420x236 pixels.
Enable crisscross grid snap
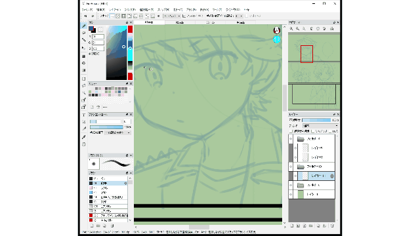pos(124,16)
